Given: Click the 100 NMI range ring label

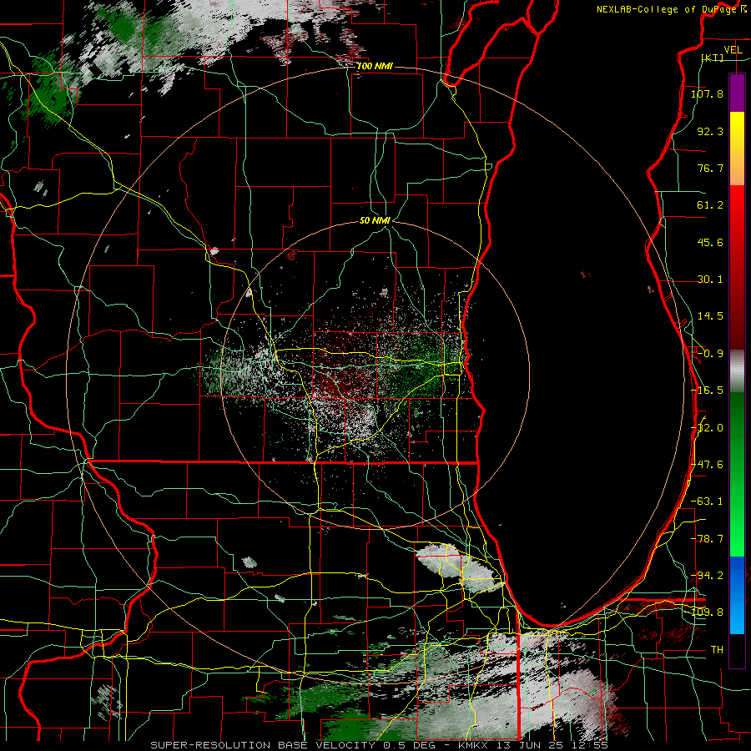Looking at the screenshot, I should pos(375,66).
